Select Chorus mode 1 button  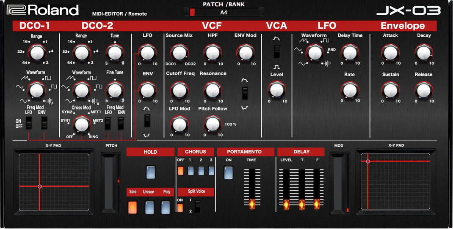click(x=191, y=171)
